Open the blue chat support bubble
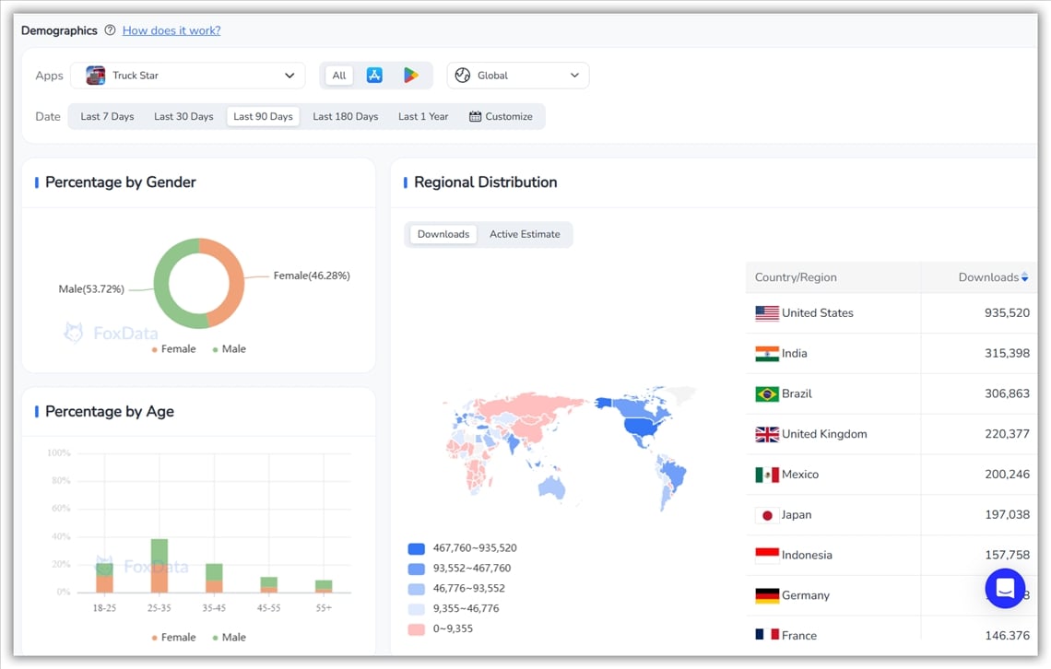Screen dimensions: 1051x669 click(x=1005, y=588)
